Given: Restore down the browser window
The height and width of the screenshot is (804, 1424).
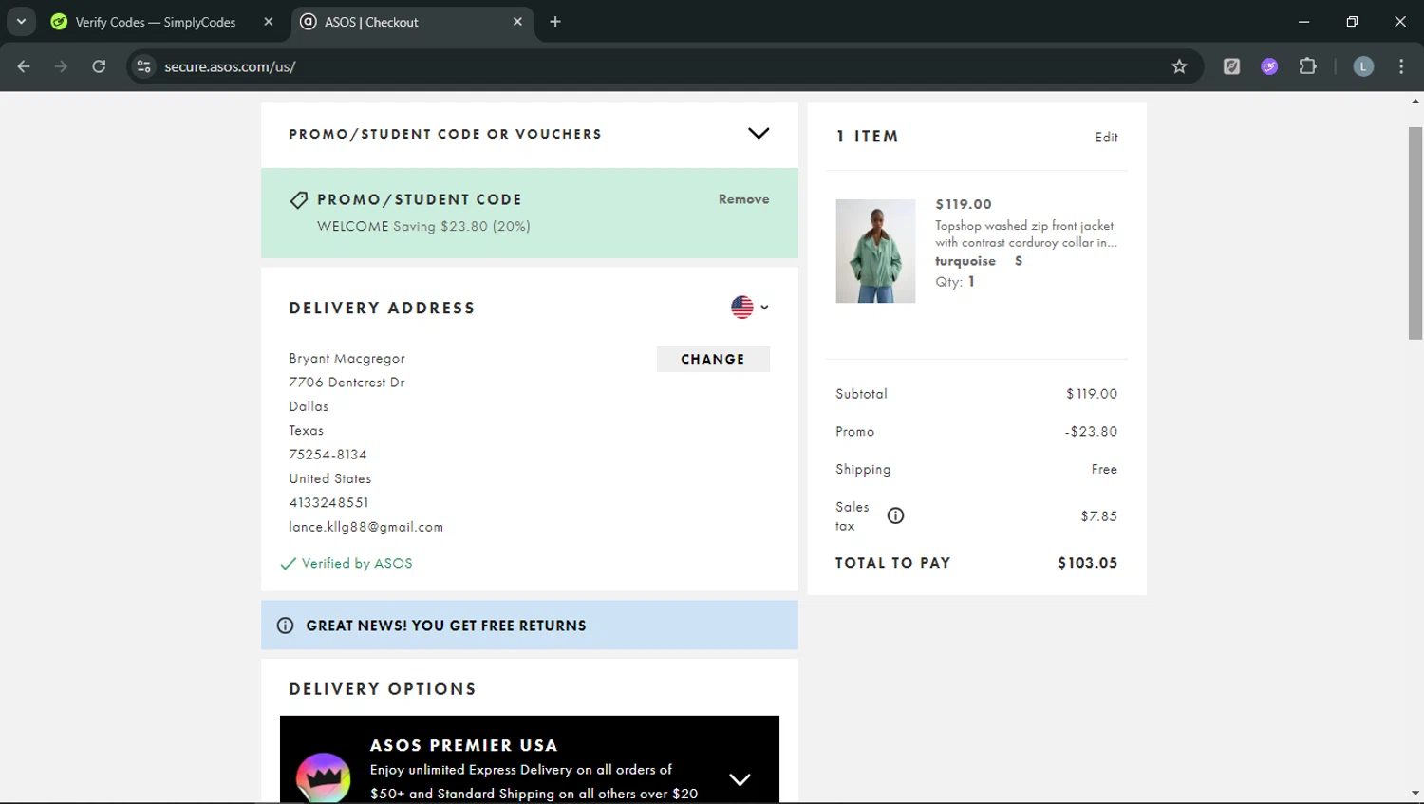Looking at the screenshot, I should tap(1352, 21).
